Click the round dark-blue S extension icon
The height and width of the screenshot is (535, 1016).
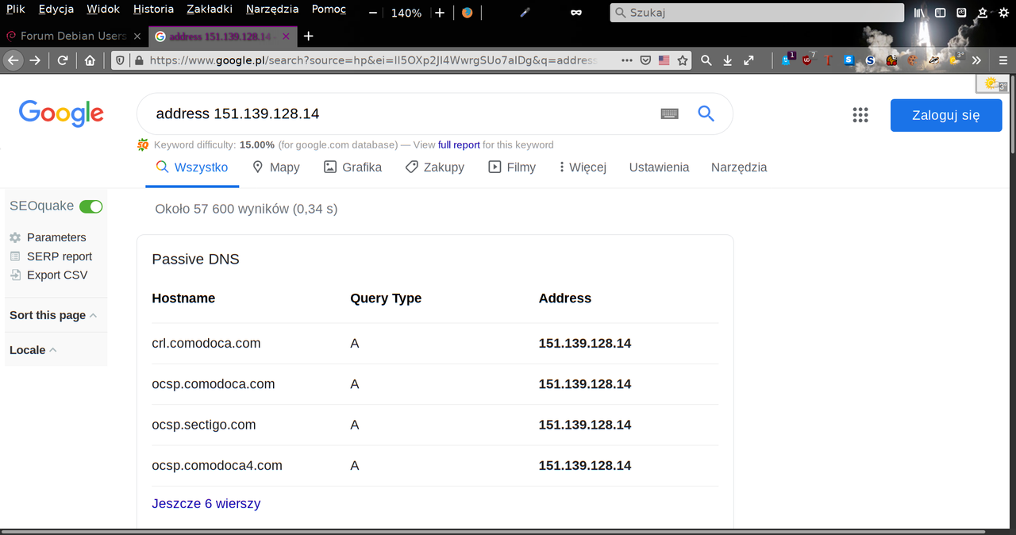pos(870,60)
